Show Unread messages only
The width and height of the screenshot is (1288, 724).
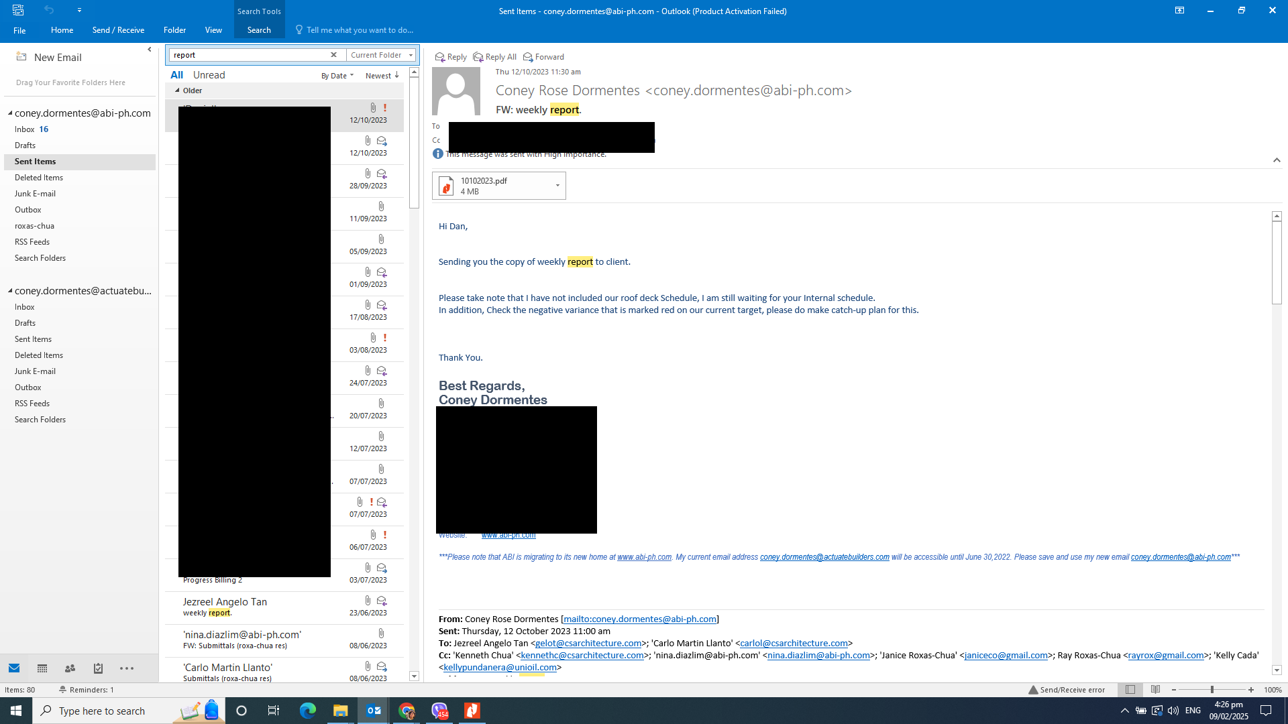pos(209,75)
